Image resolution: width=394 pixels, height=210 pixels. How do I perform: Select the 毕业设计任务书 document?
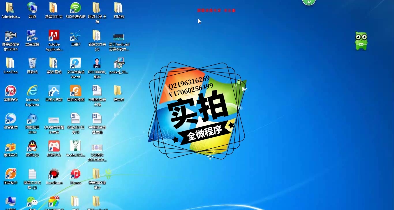76,124
